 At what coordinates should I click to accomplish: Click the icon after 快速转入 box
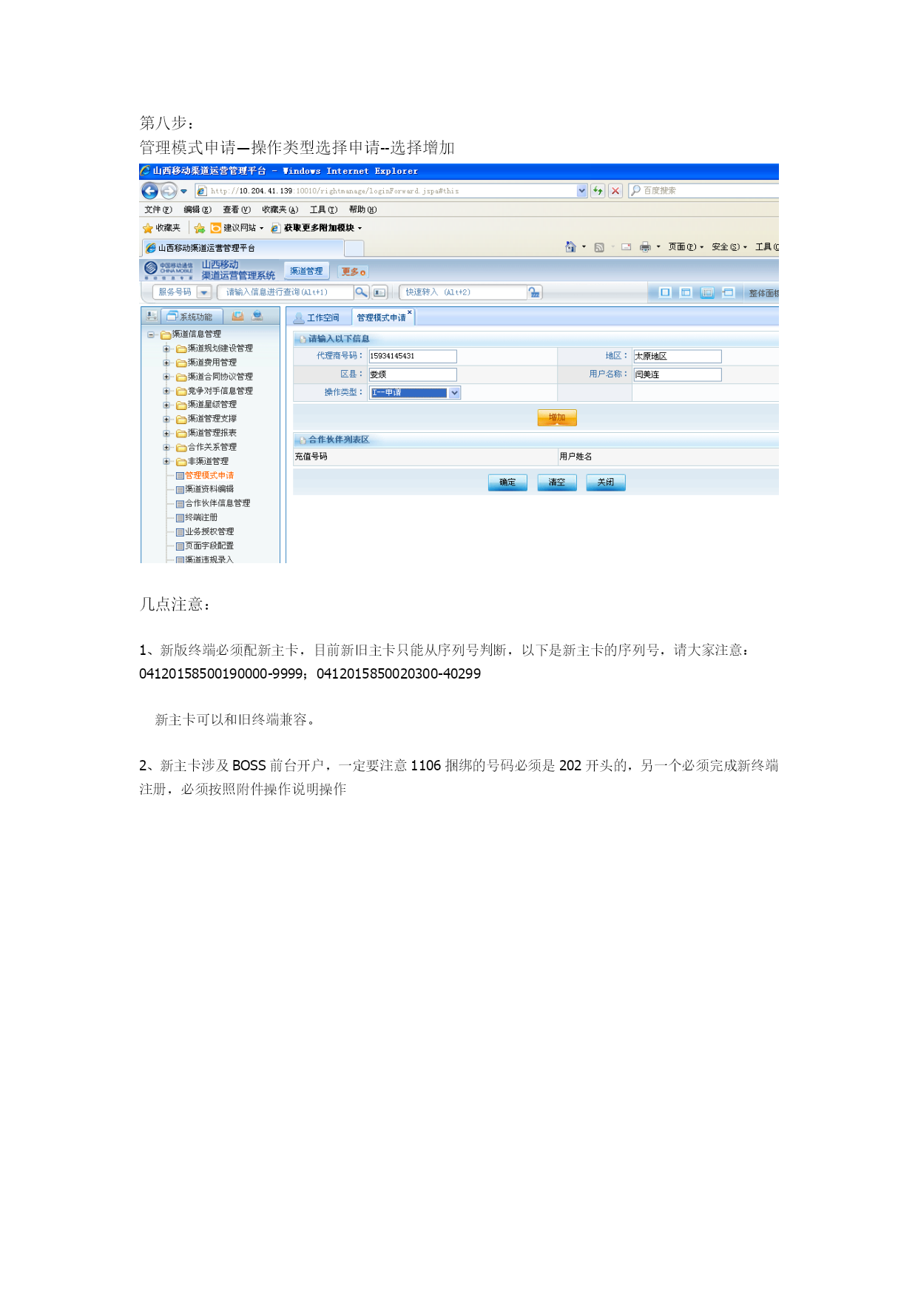pyautogui.click(x=534, y=292)
